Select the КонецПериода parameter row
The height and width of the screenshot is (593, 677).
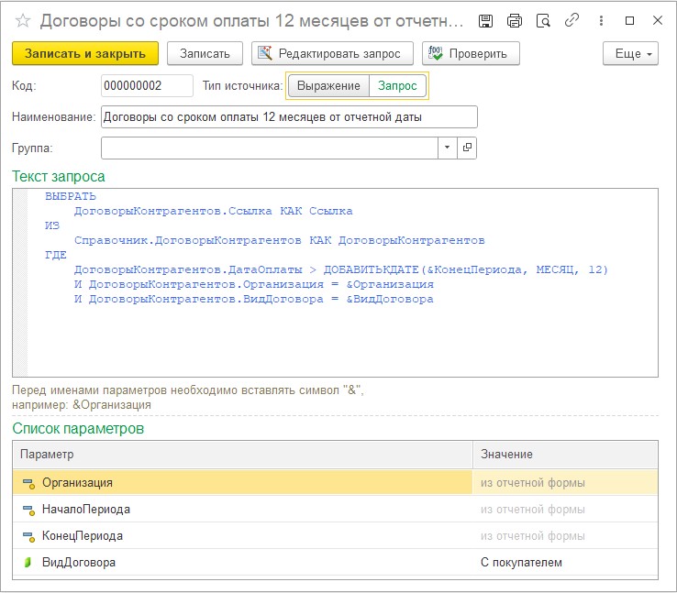pyautogui.click(x=335, y=536)
